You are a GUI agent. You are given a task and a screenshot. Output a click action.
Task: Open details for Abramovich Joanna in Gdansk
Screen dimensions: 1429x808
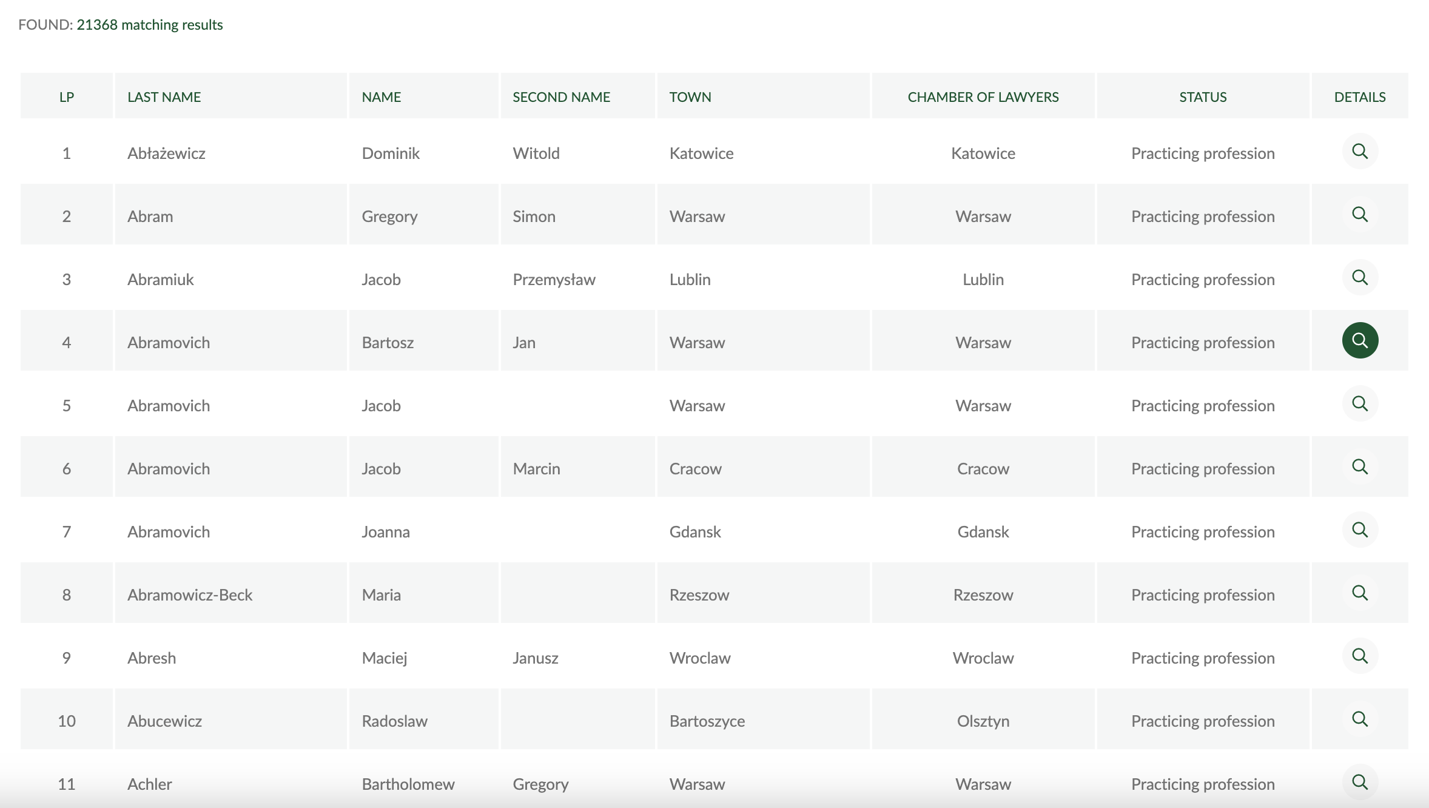(x=1360, y=530)
